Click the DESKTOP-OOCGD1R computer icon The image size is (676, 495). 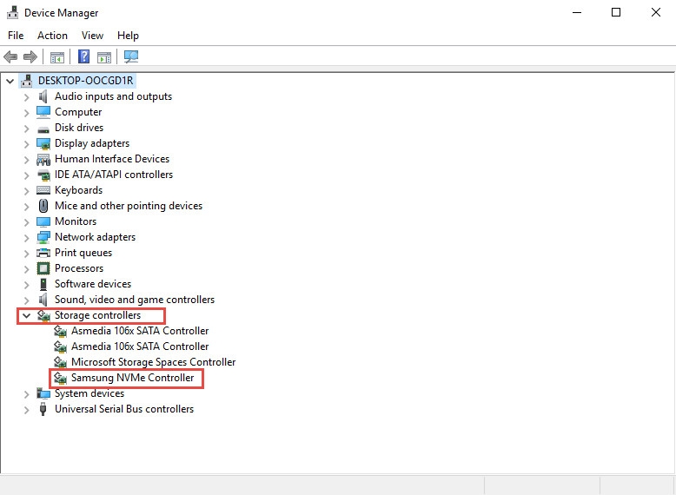click(27, 81)
